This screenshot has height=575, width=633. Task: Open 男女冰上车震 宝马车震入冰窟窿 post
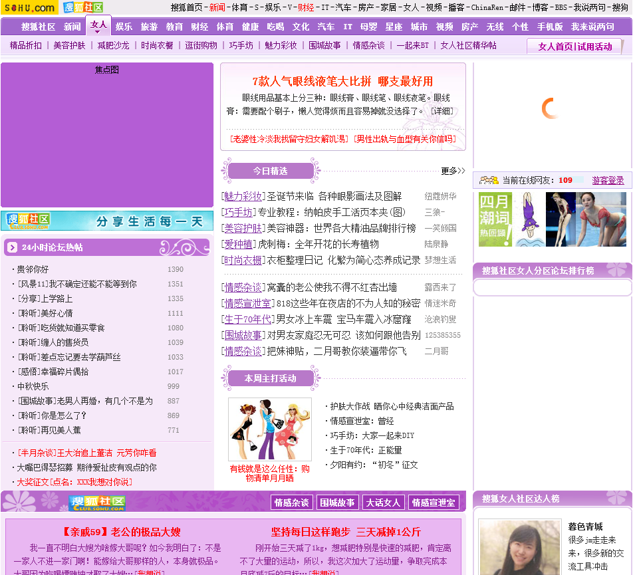344,319
